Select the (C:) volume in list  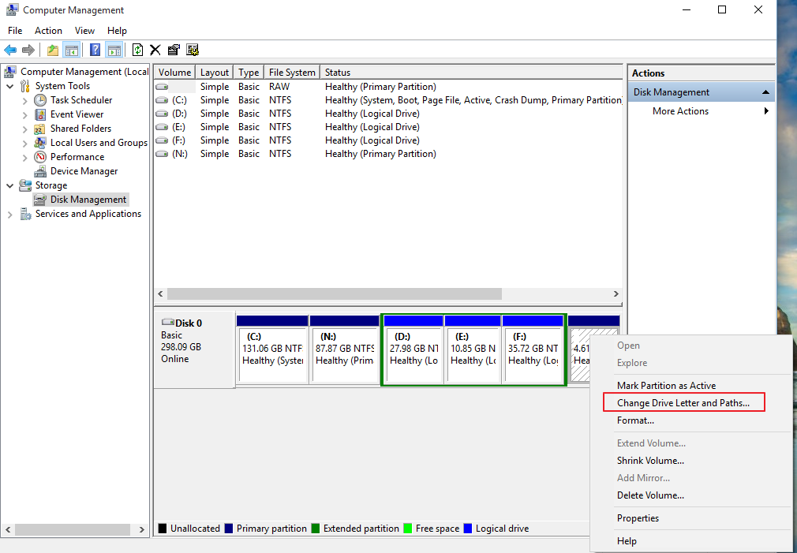[389, 100]
